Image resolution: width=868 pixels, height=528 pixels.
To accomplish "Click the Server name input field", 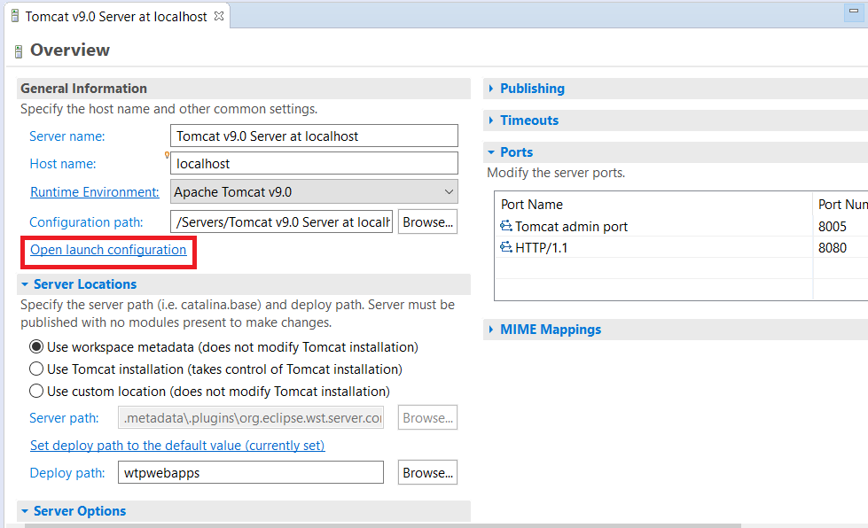I will coord(314,136).
